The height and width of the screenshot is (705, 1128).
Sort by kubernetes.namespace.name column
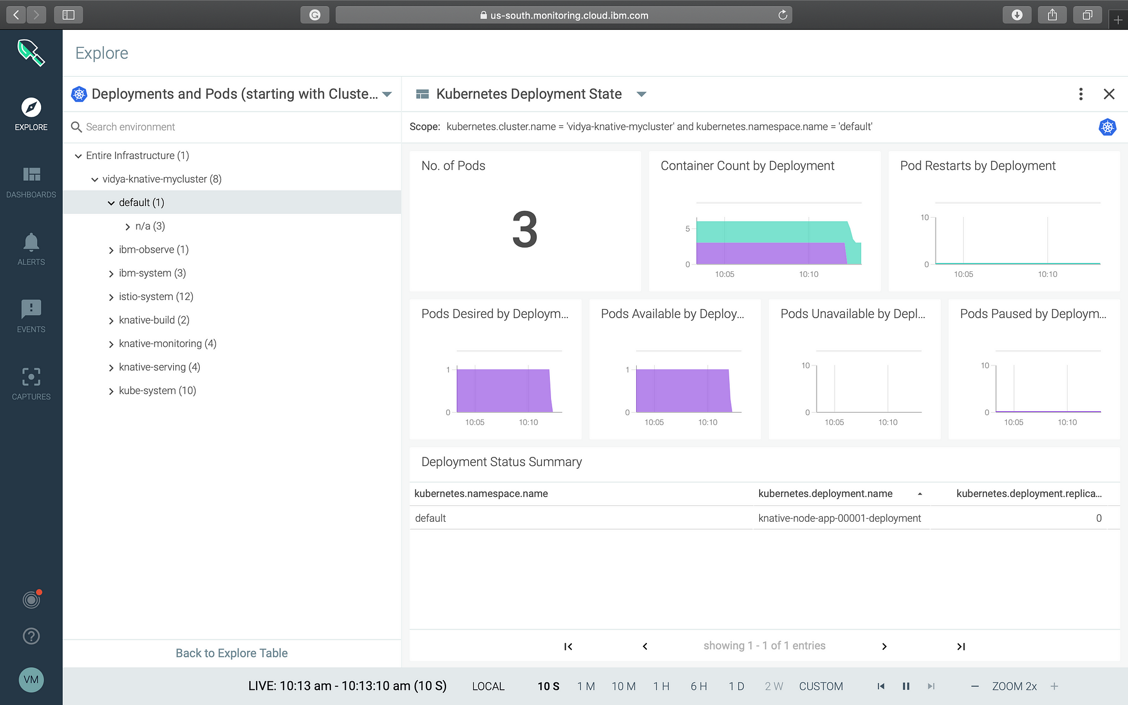click(x=481, y=493)
